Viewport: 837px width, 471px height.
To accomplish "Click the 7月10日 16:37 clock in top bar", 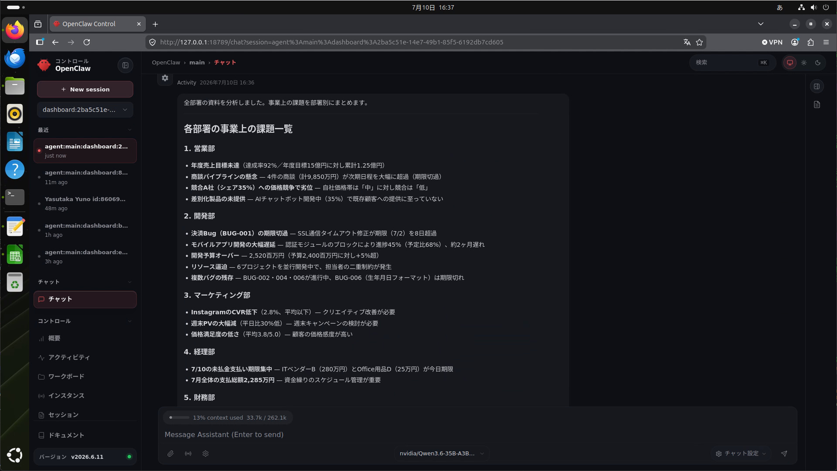I will (433, 7).
